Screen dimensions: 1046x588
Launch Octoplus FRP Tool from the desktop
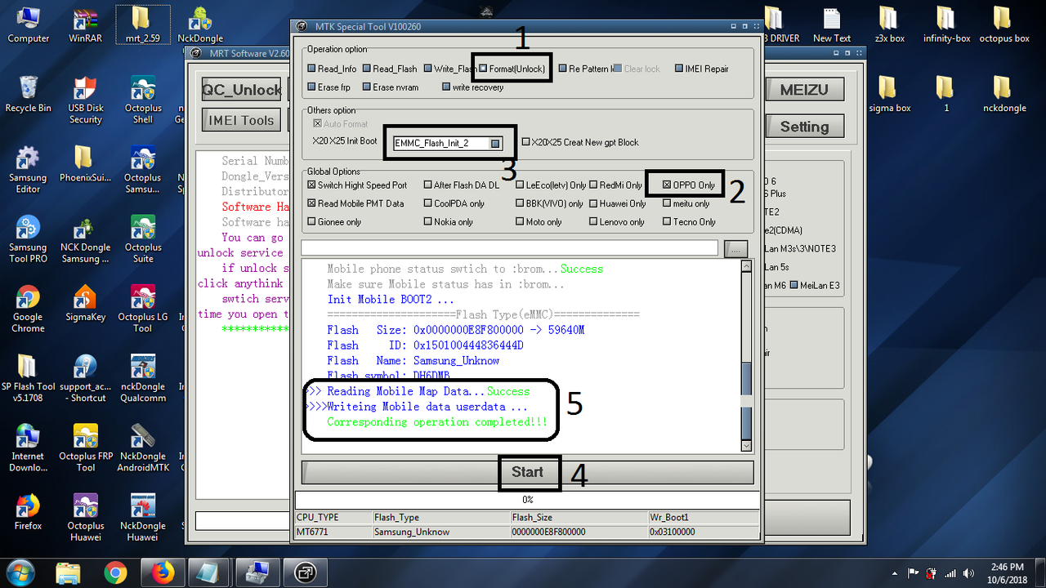coord(85,448)
